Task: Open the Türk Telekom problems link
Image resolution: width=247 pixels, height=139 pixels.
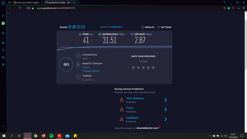Action: click(135, 98)
